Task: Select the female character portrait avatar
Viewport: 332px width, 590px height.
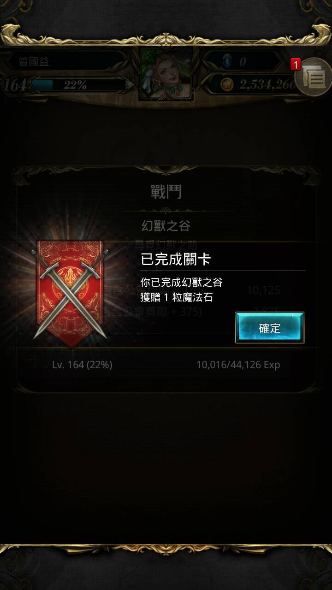Action: click(x=166, y=74)
